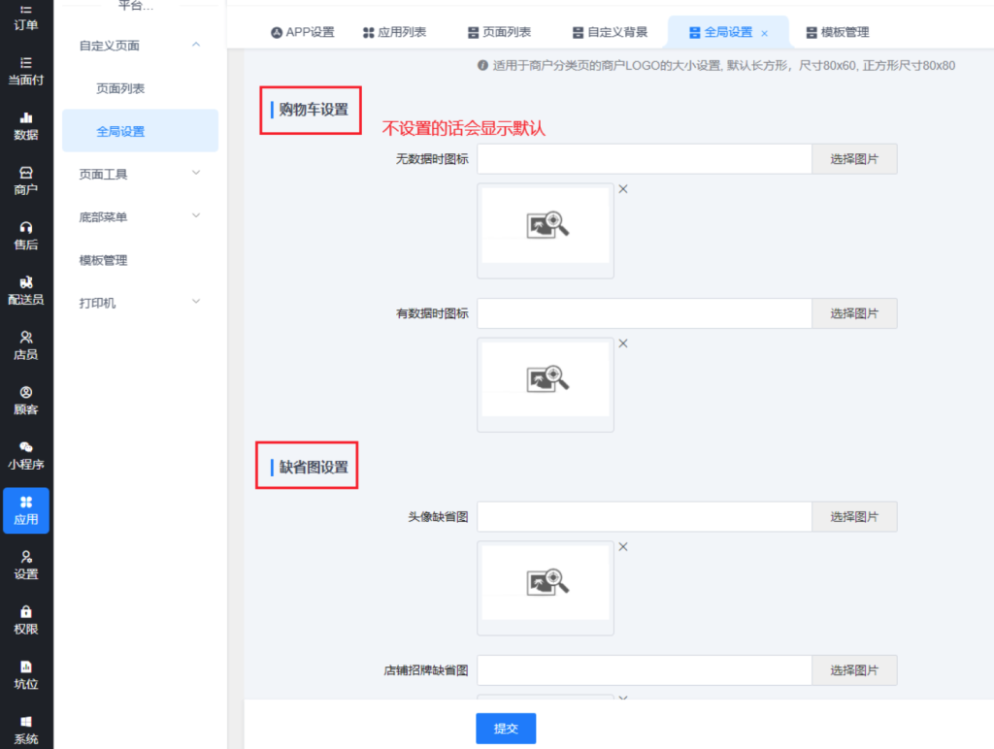Viewport: 994px width, 749px height.
Task: Open the 设置 settings sidebar icon
Action: (x=26, y=565)
